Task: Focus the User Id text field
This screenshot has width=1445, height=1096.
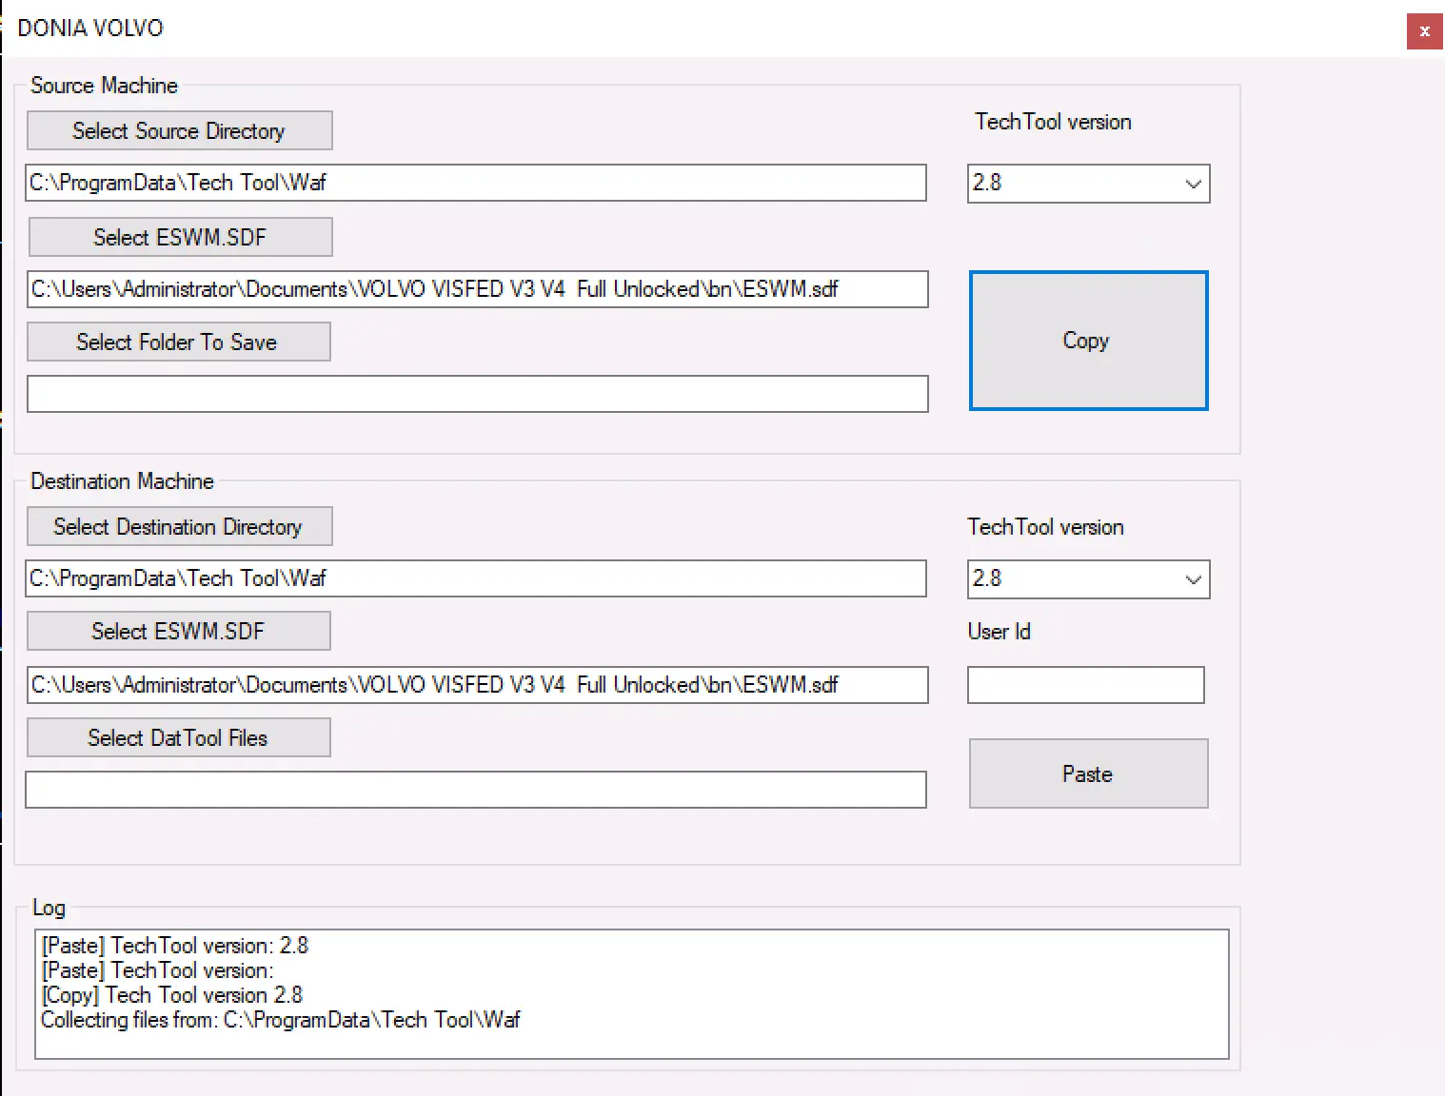Action: click(1085, 685)
